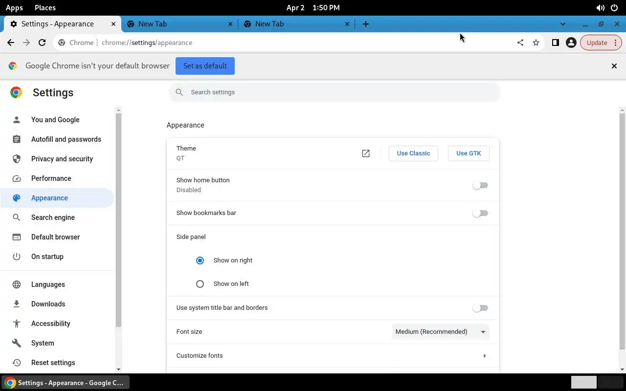
Task: Click the Performance gauge icon
Action: (x=17, y=178)
